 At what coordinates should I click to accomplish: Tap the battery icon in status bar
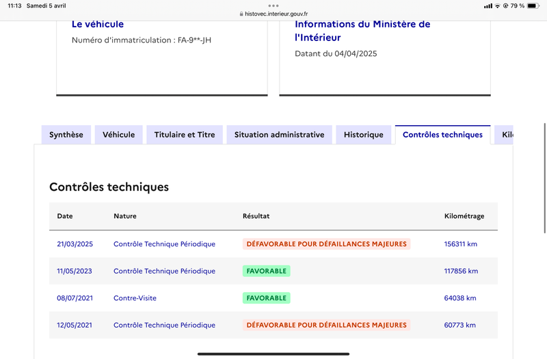point(534,5)
